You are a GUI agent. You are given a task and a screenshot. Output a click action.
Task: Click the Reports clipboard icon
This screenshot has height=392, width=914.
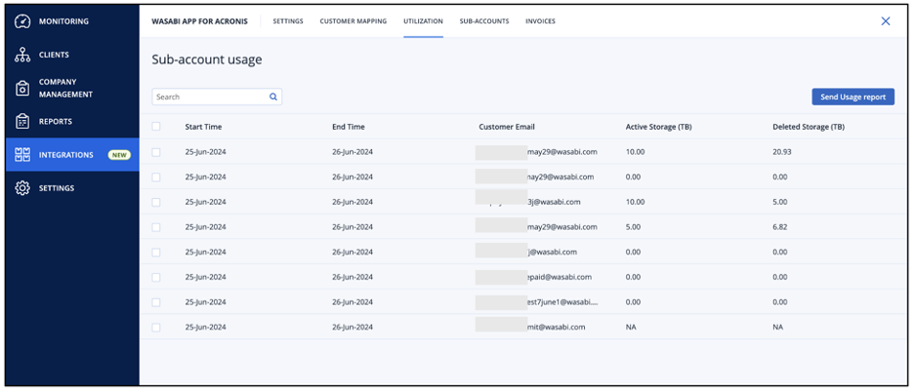pos(22,121)
